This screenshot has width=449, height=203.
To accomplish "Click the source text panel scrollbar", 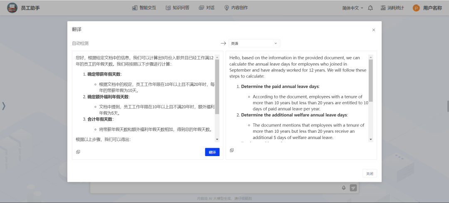I will click(x=217, y=87).
